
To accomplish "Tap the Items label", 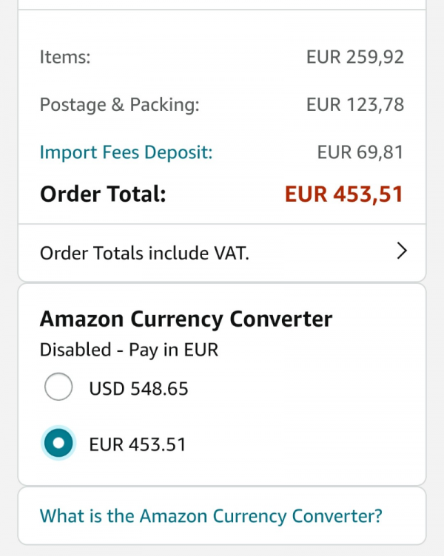I will point(65,57).
